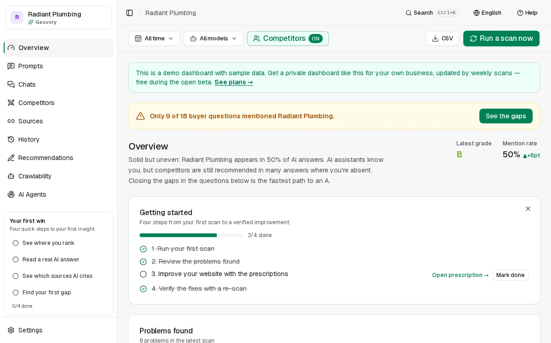551x343 pixels.
Task: Open the Help menu
Action: [527, 13]
